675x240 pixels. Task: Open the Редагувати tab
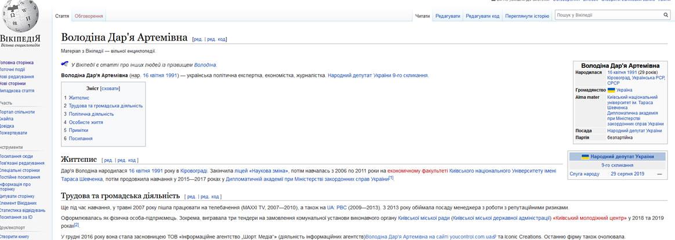[x=448, y=16]
